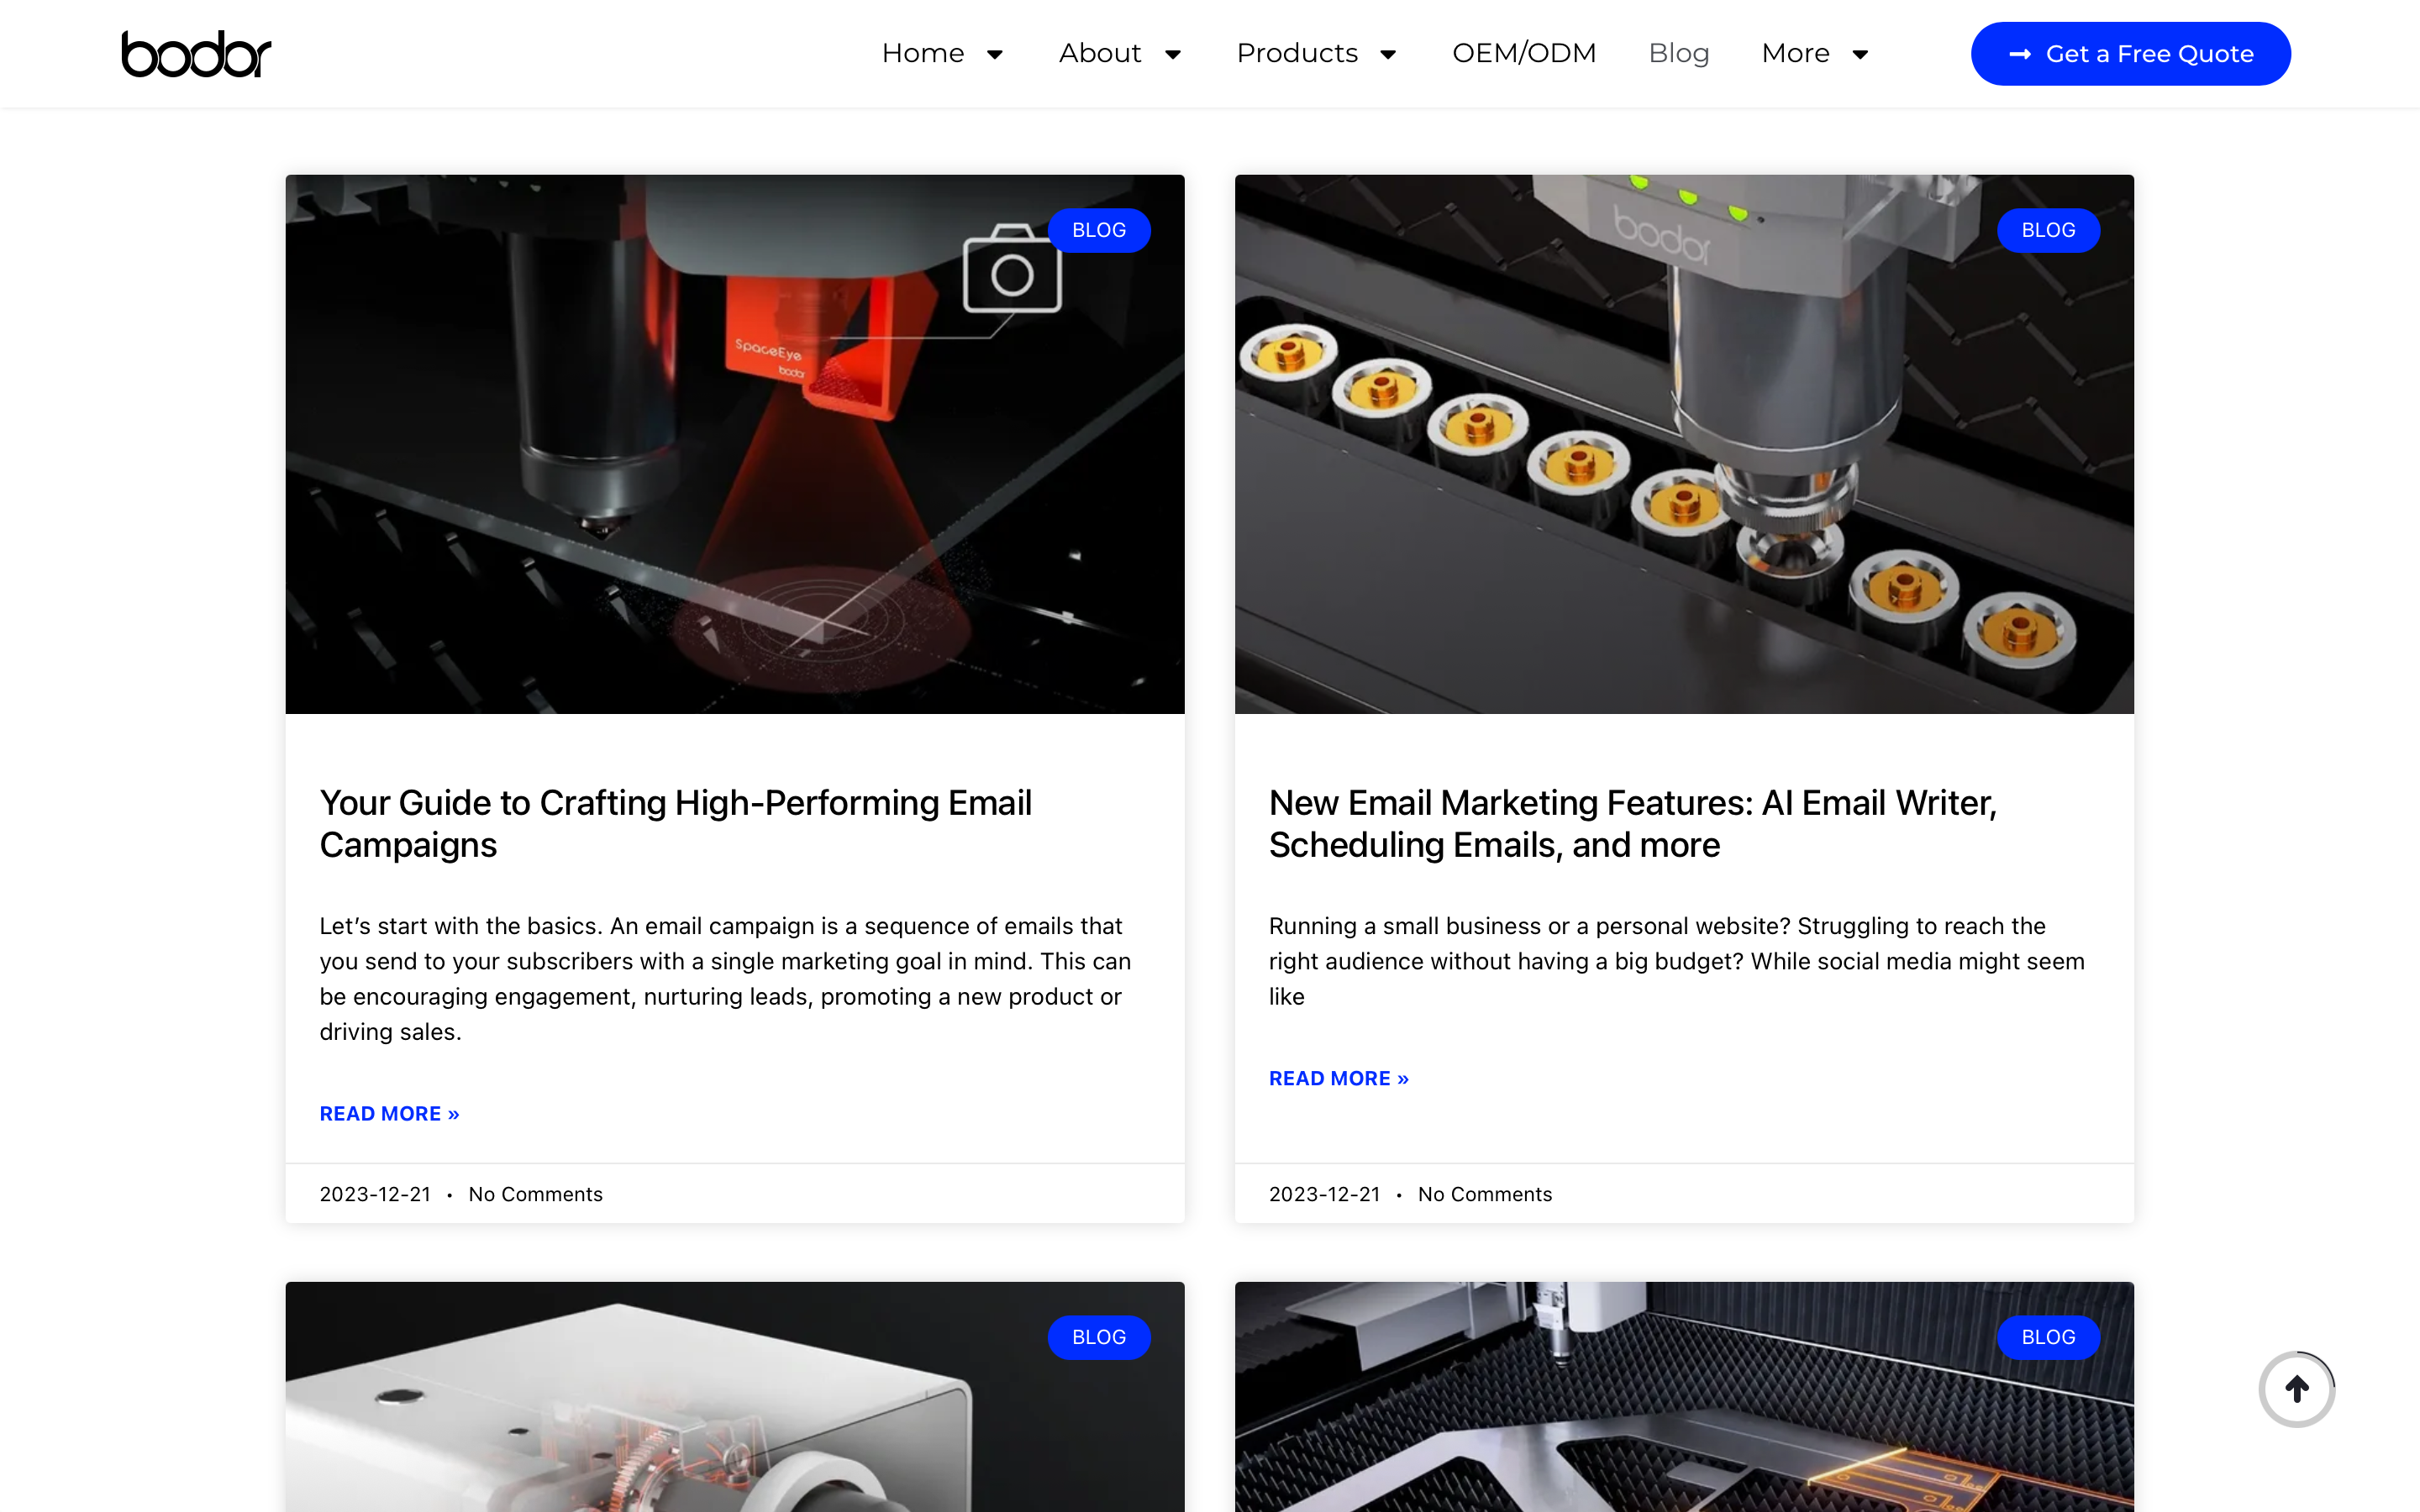The image size is (2420, 1512).
Task: Click the bodor logo in header
Action: point(196,54)
